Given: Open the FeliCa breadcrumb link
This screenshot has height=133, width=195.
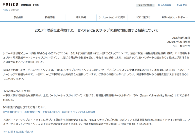Looking at the screenshot, I should [x=6, y=10].
